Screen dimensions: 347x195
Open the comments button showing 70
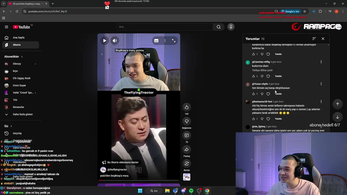tap(187, 135)
